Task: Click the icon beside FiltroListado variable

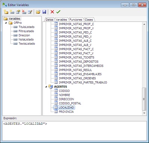Action: click(x=15, y=31)
